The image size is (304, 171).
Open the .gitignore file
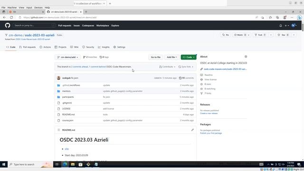click(67, 103)
